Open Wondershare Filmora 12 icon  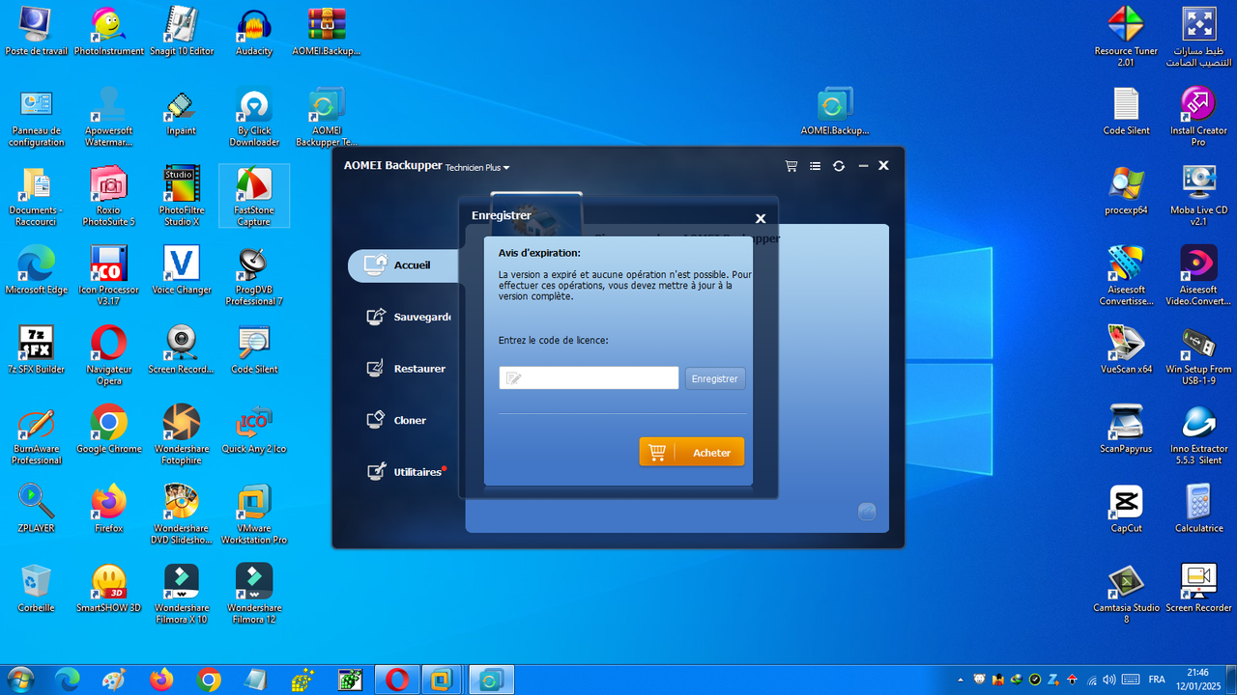click(254, 595)
